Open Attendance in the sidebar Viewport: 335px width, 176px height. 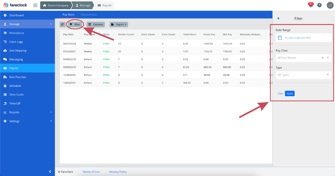point(27,33)
